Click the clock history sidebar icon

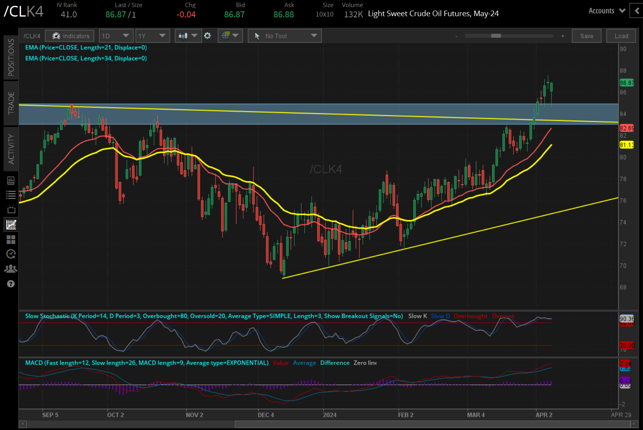coord(11,254)
